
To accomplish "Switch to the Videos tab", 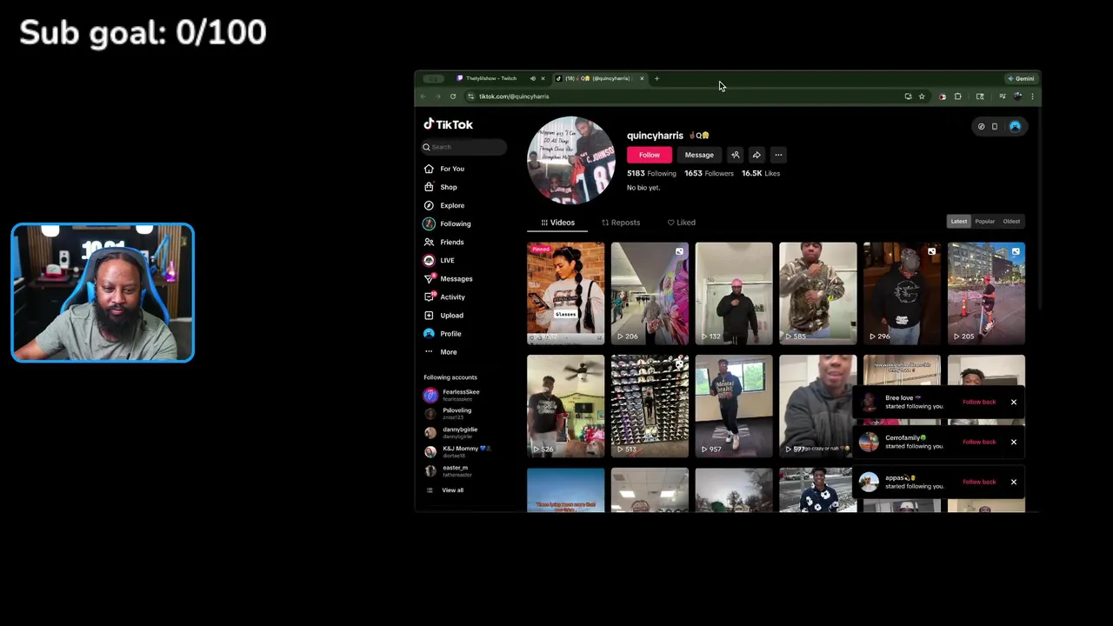I will pos(557,223).
